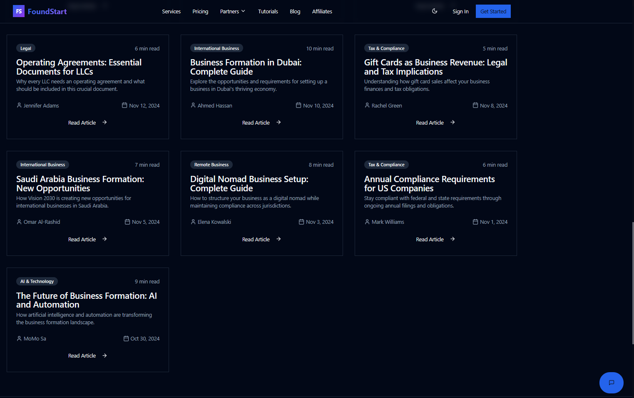
Task: Read Article for Saudi Arabia Business Formation
Action: coord(87,239)
